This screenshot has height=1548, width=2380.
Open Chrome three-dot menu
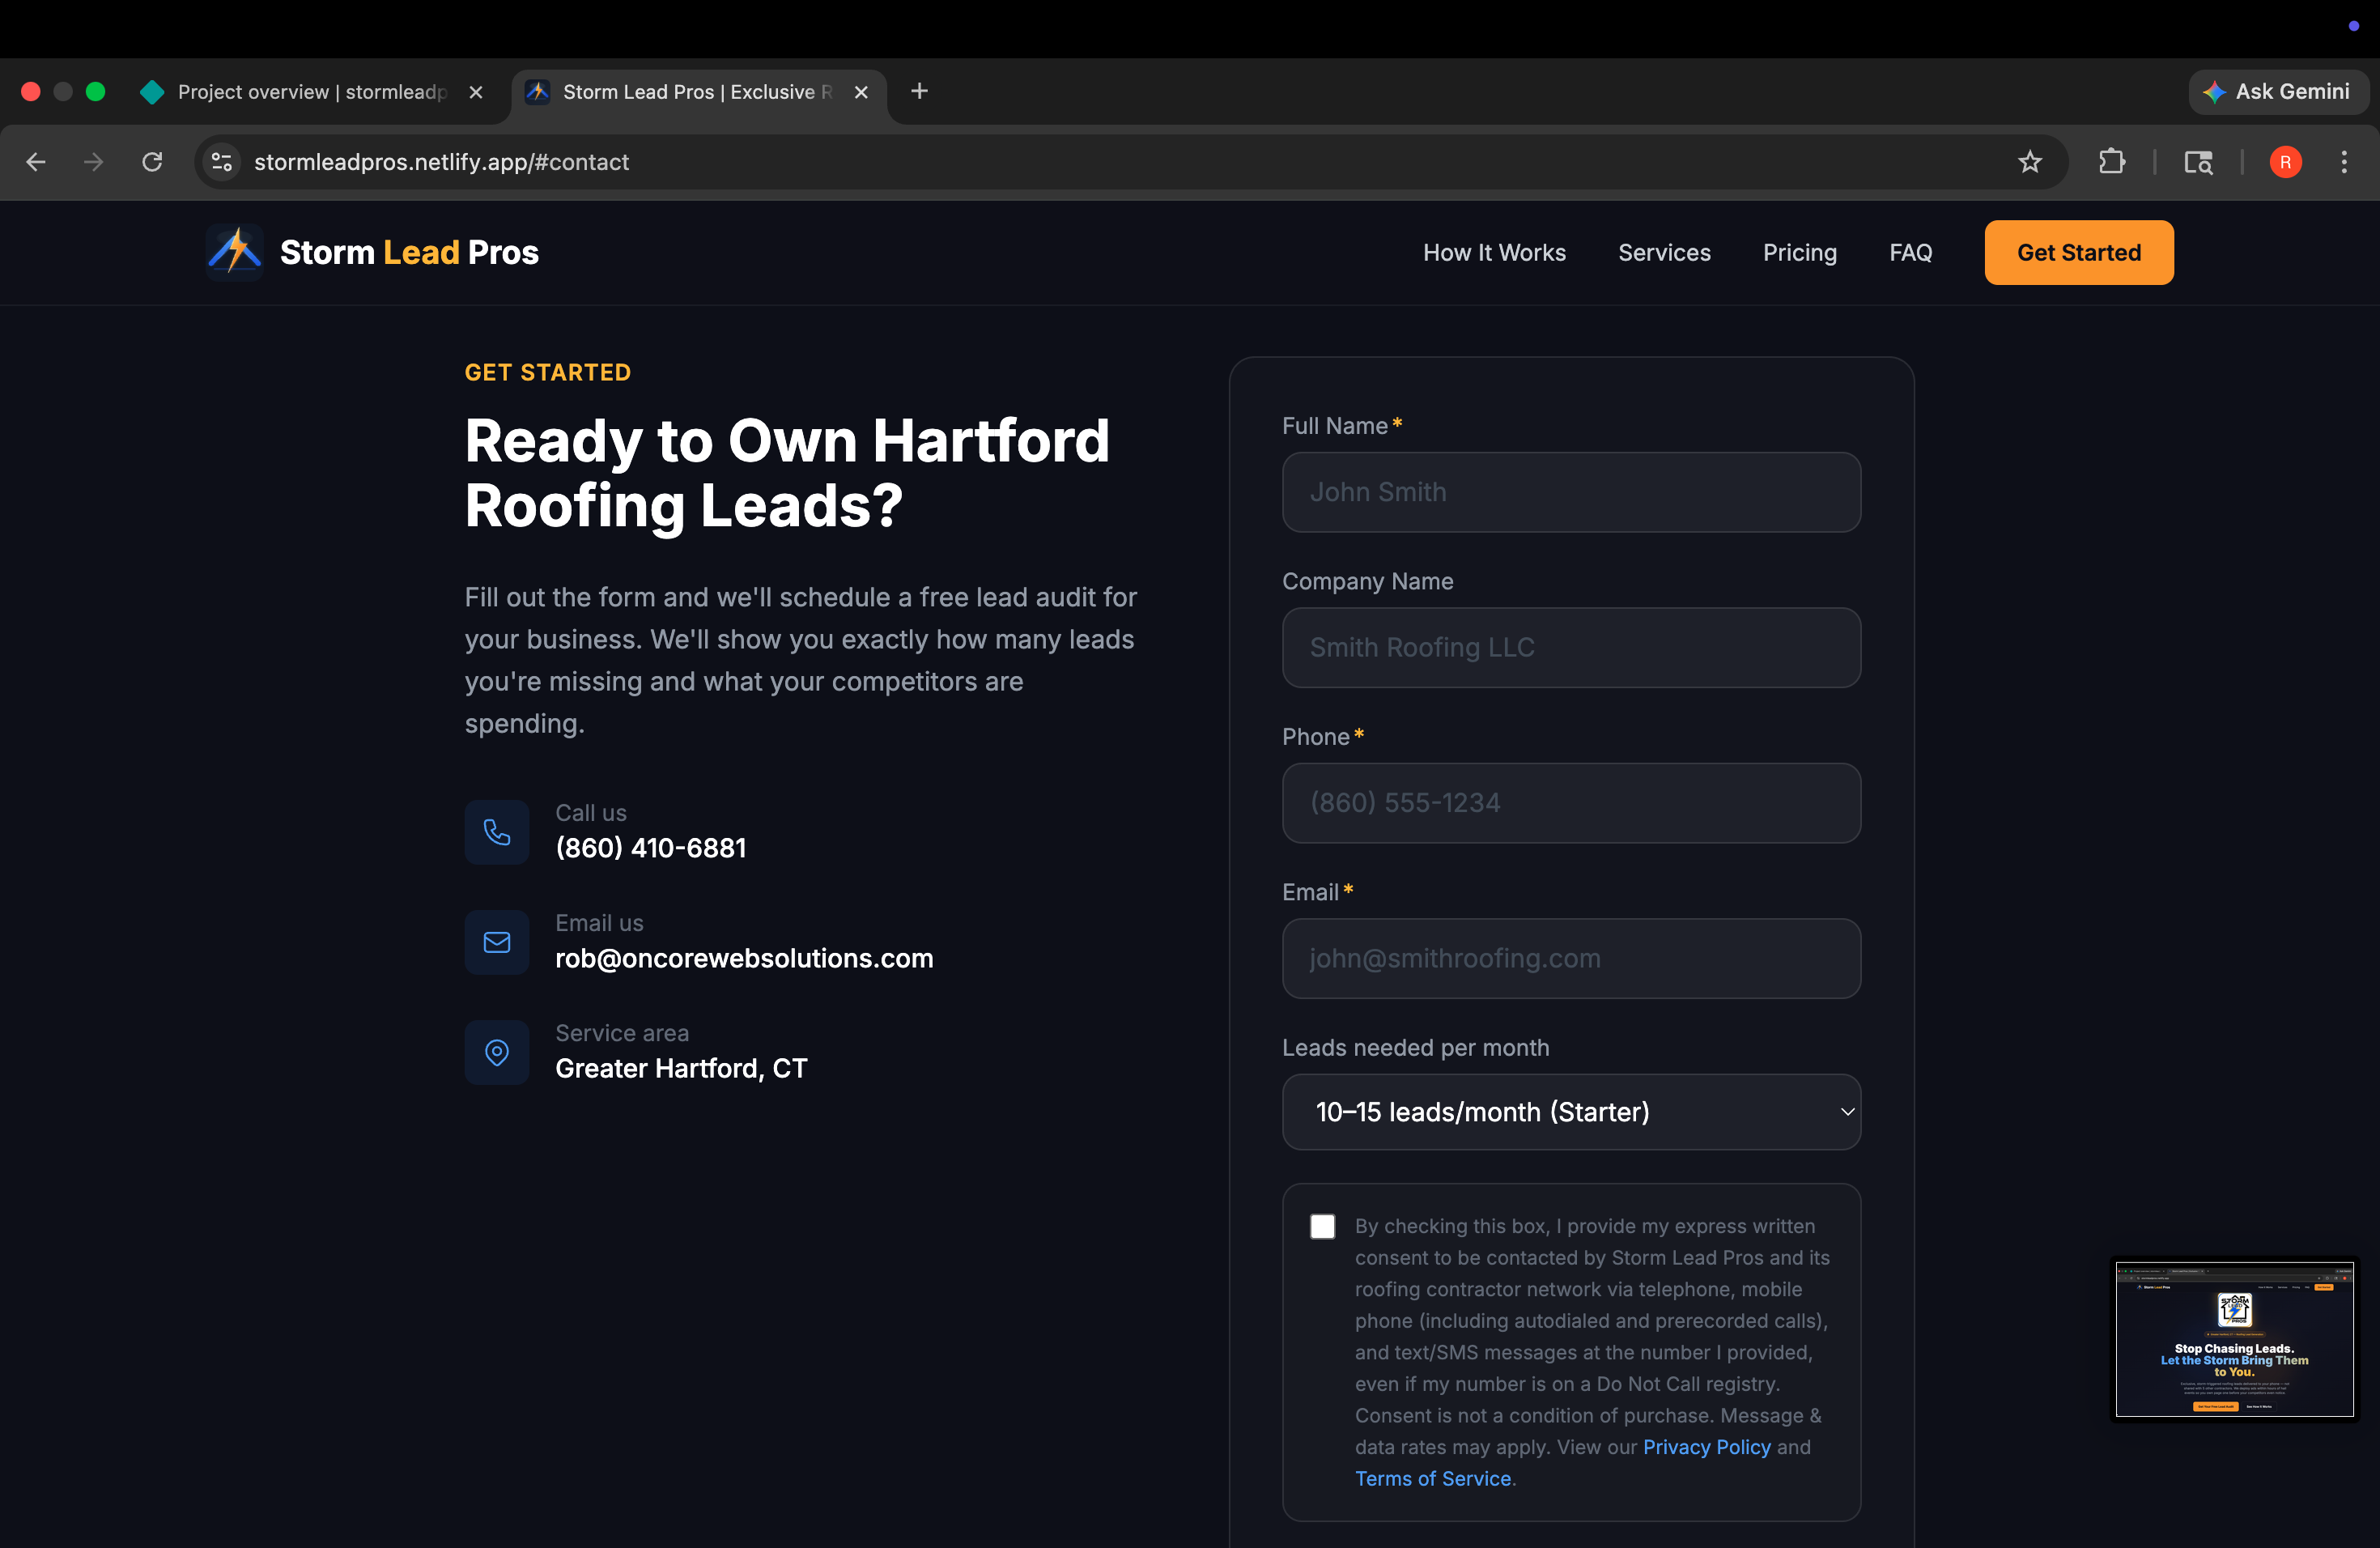(2344, 162)
